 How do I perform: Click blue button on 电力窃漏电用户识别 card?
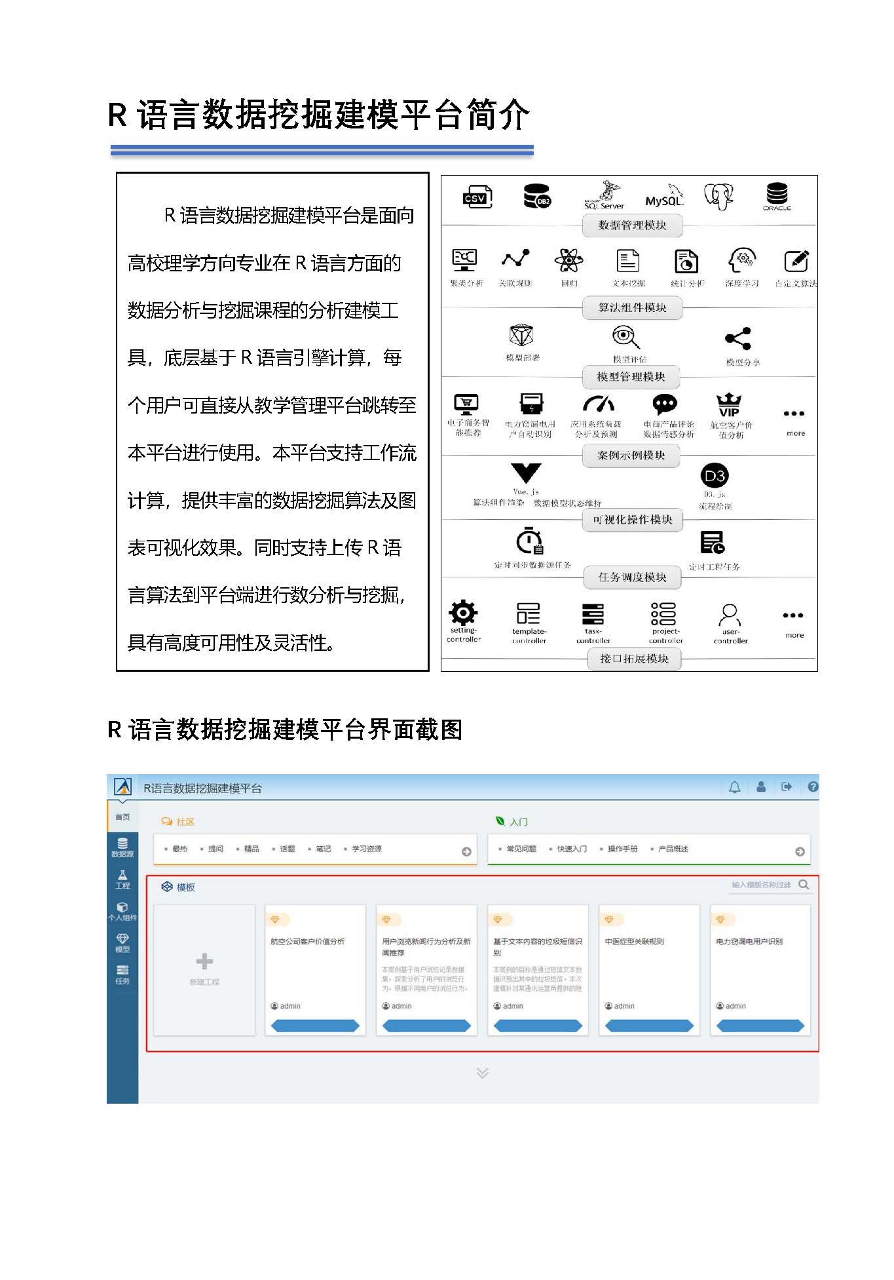(x=760, y=1026)
